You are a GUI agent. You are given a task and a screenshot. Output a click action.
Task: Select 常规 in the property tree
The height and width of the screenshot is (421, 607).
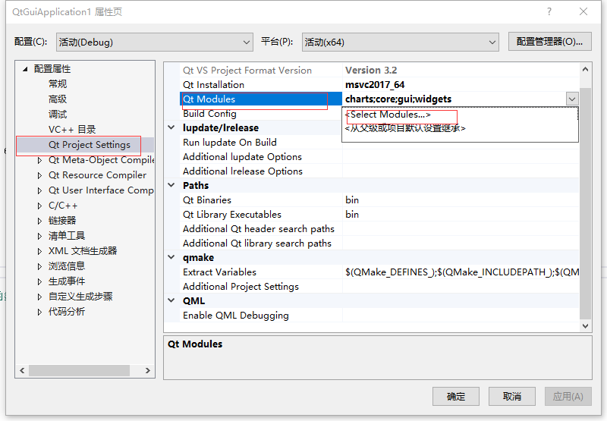(x=58, y=84)
